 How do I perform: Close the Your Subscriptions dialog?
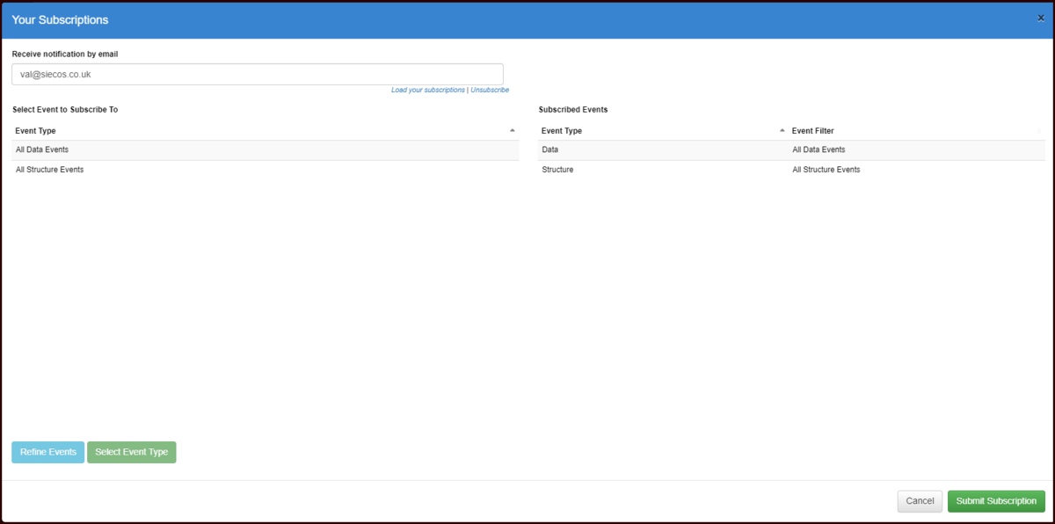(1040, 17)
